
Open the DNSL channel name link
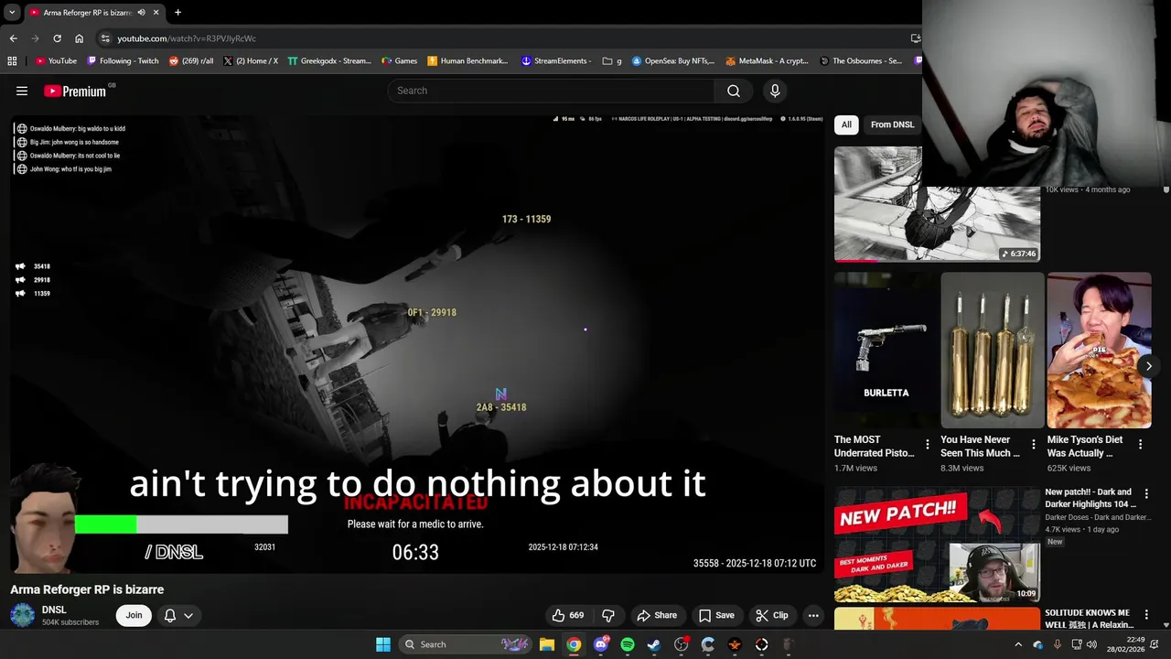[x=54, y=610]
